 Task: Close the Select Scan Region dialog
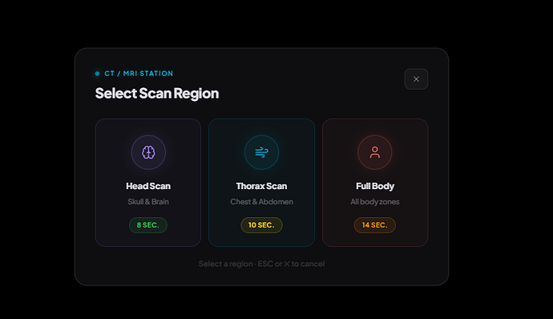[x=416, y=79]
